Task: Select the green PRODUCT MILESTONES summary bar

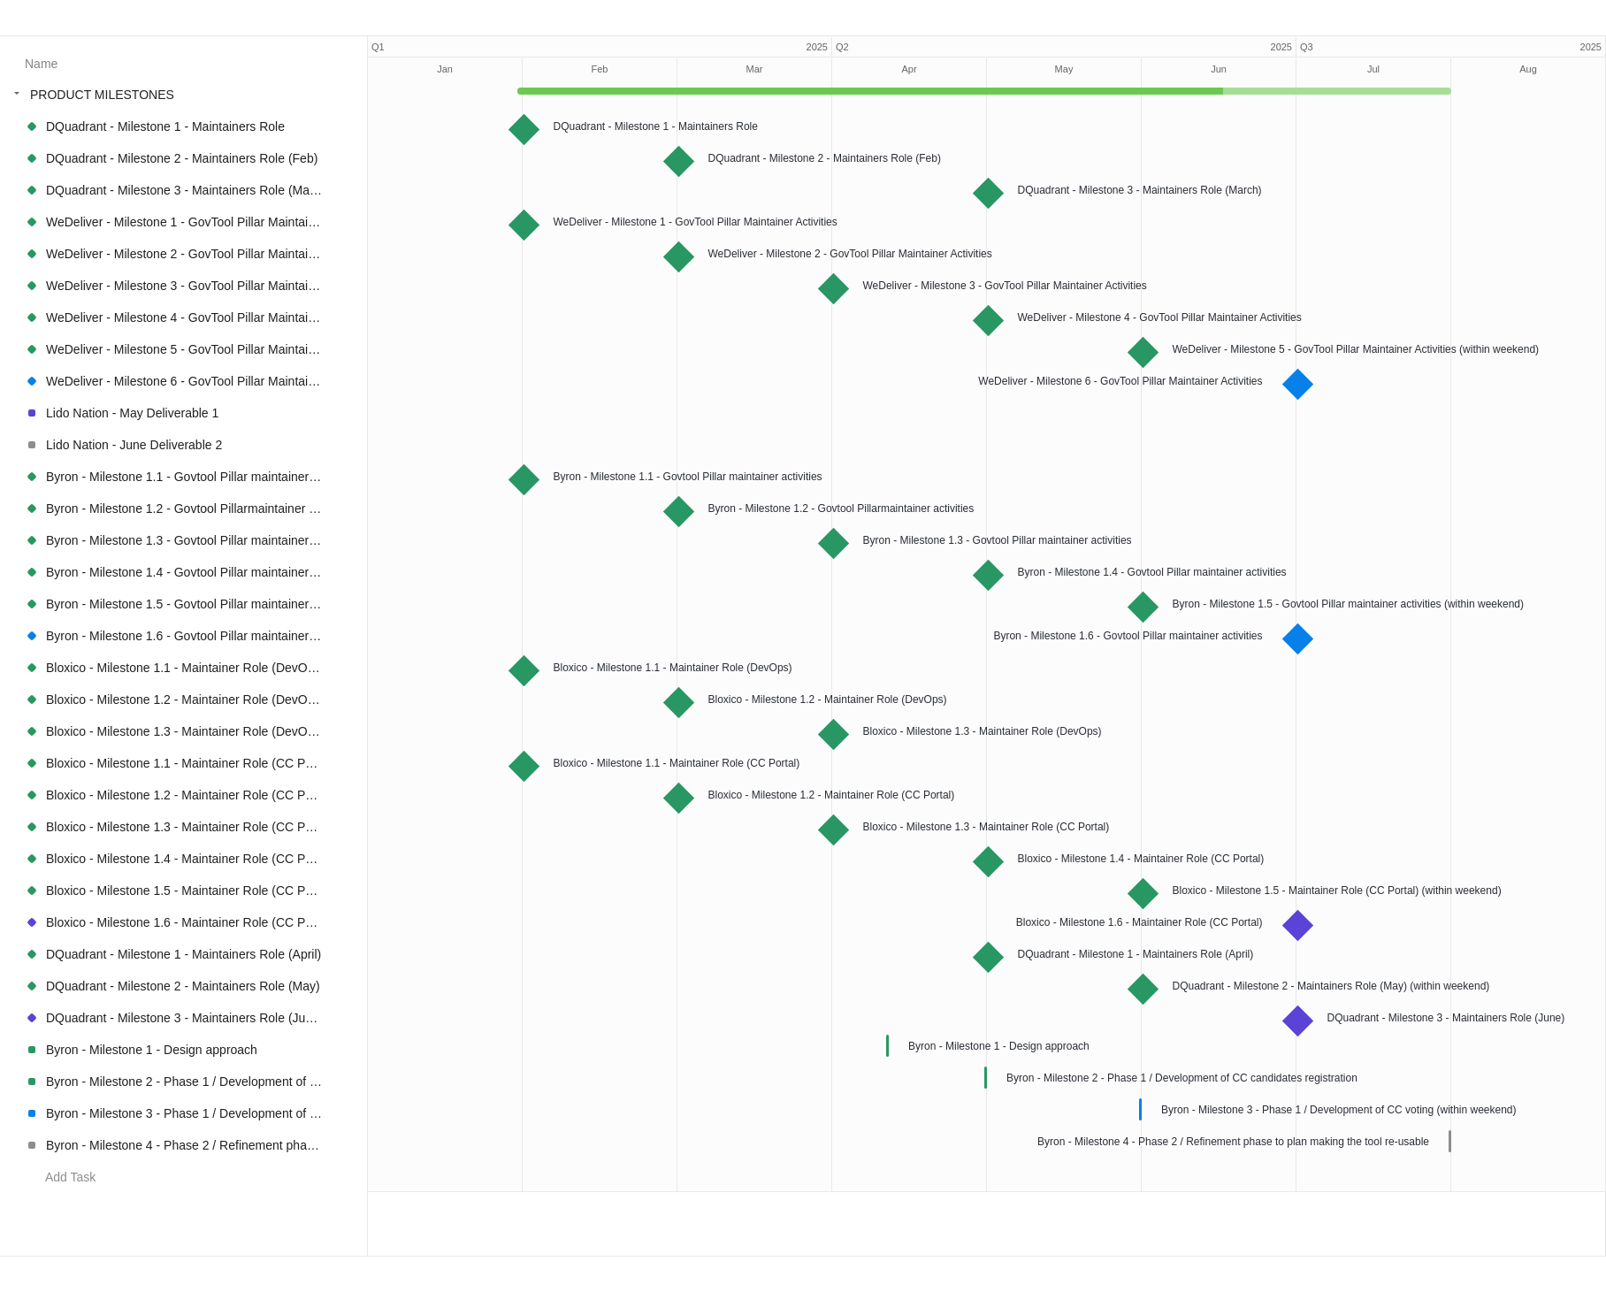Action: (x=884, y=91)
